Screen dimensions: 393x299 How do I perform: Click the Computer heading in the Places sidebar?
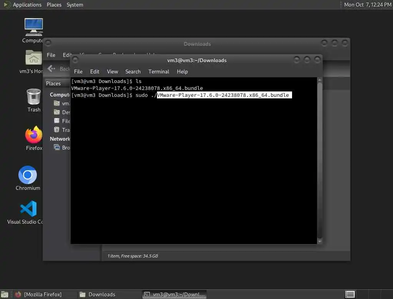click(x=60, y=95)
